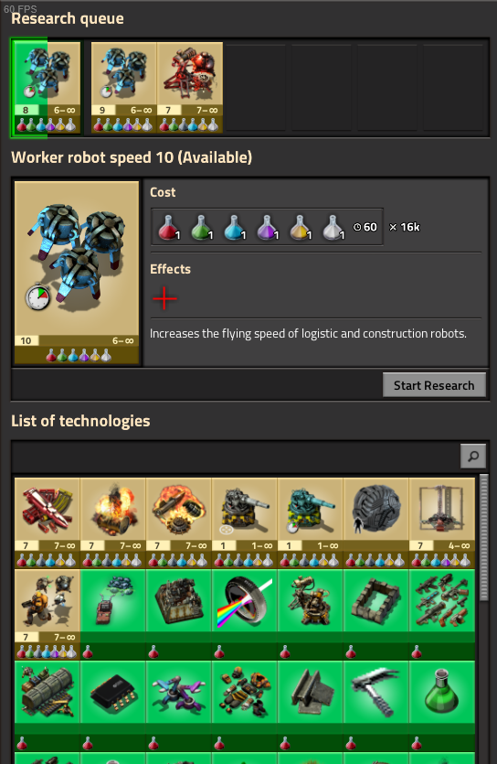
Task: Click the technology list scrollbar handle
Action: 483,537
